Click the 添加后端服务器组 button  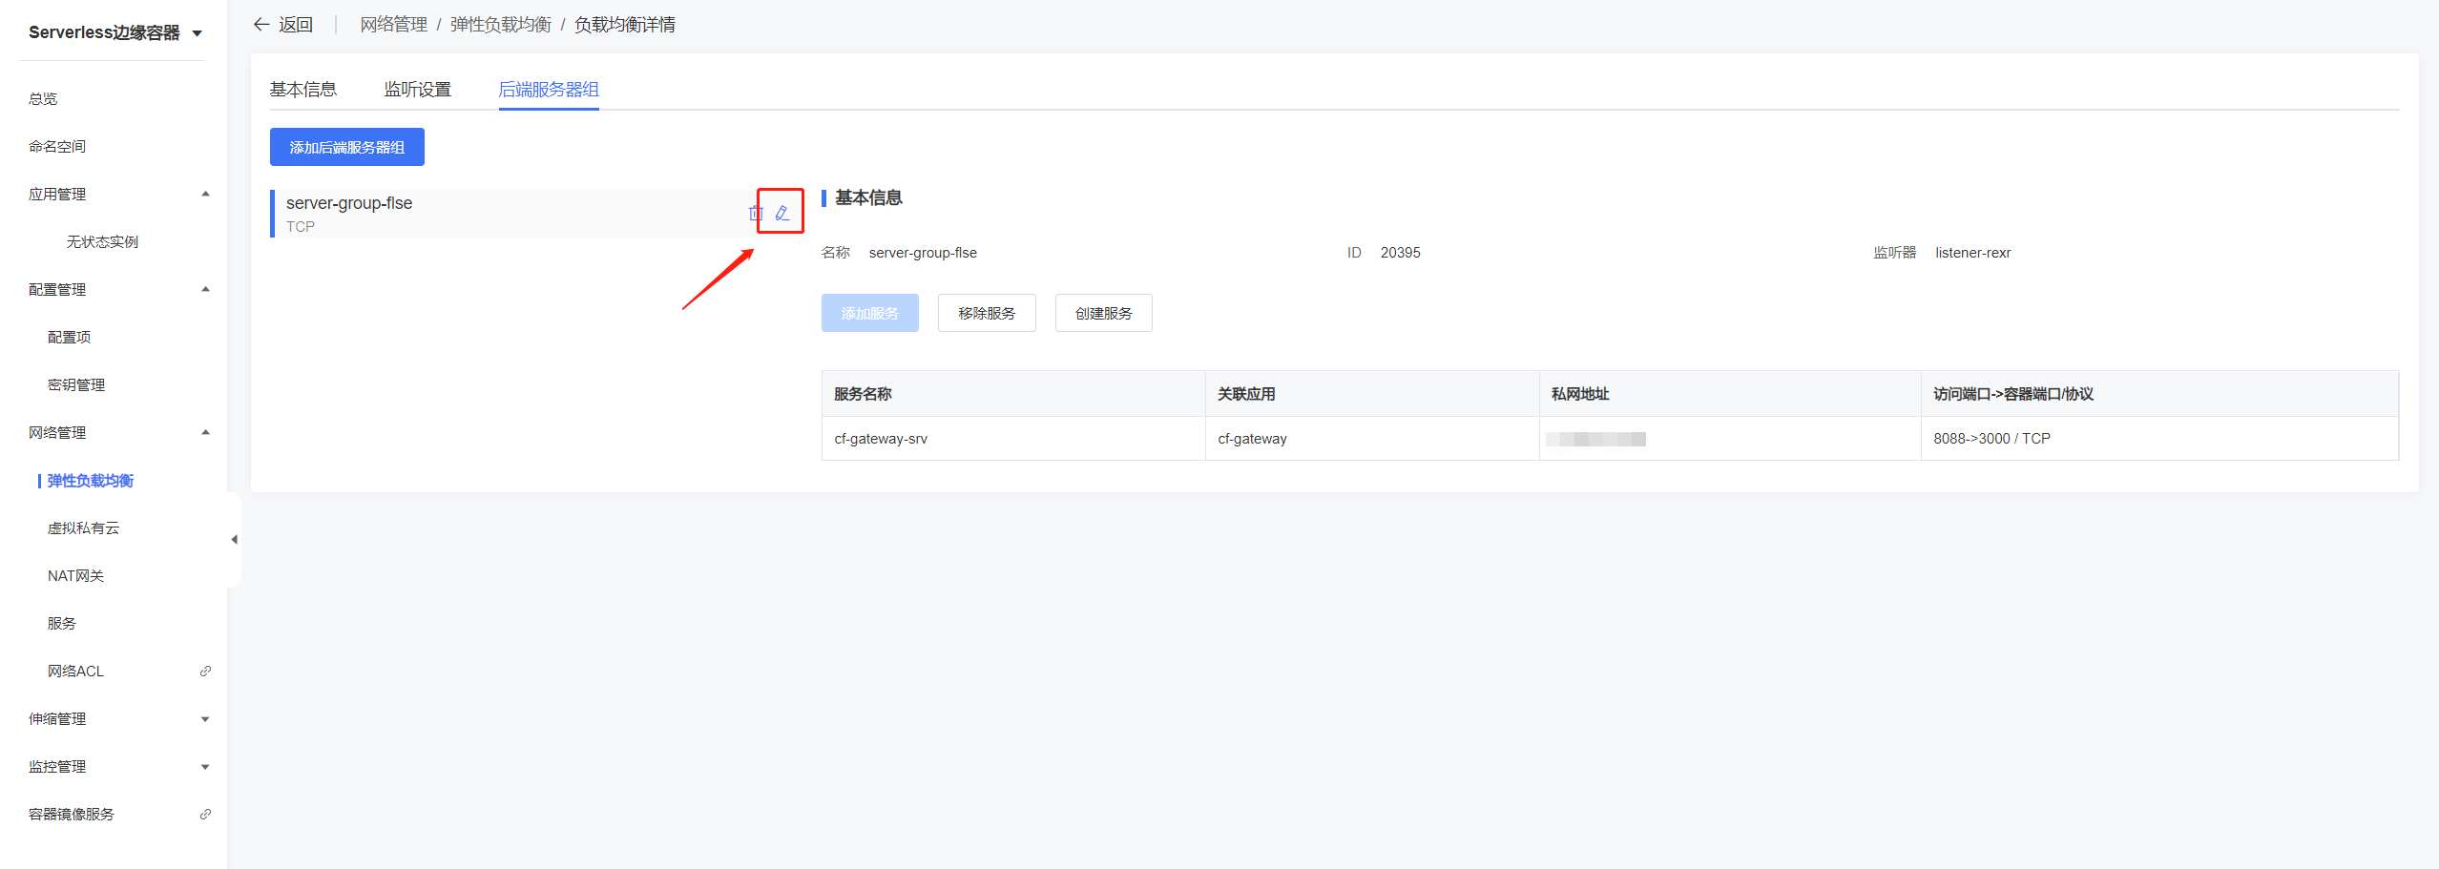[x=346, y=147]
